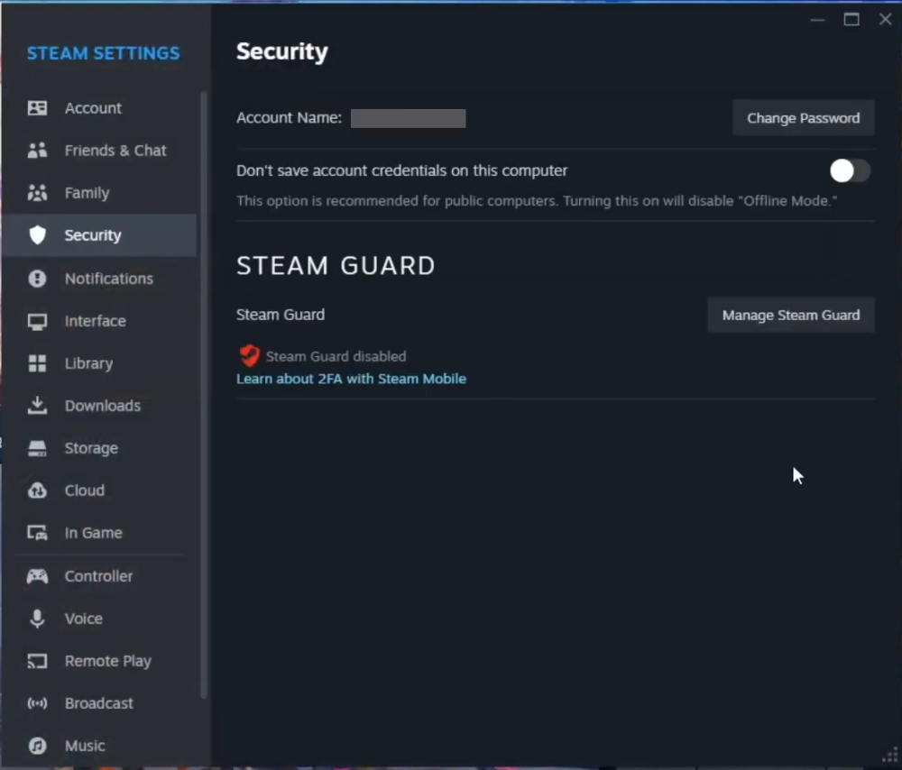Open the Remote Play settings section
This screenshot has height=770, width=902.
[x=107, y=661]
